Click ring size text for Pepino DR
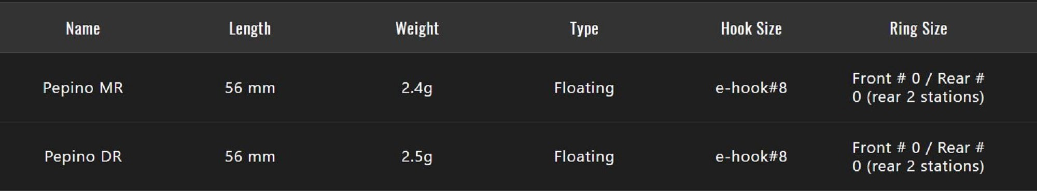 point(918,156)
